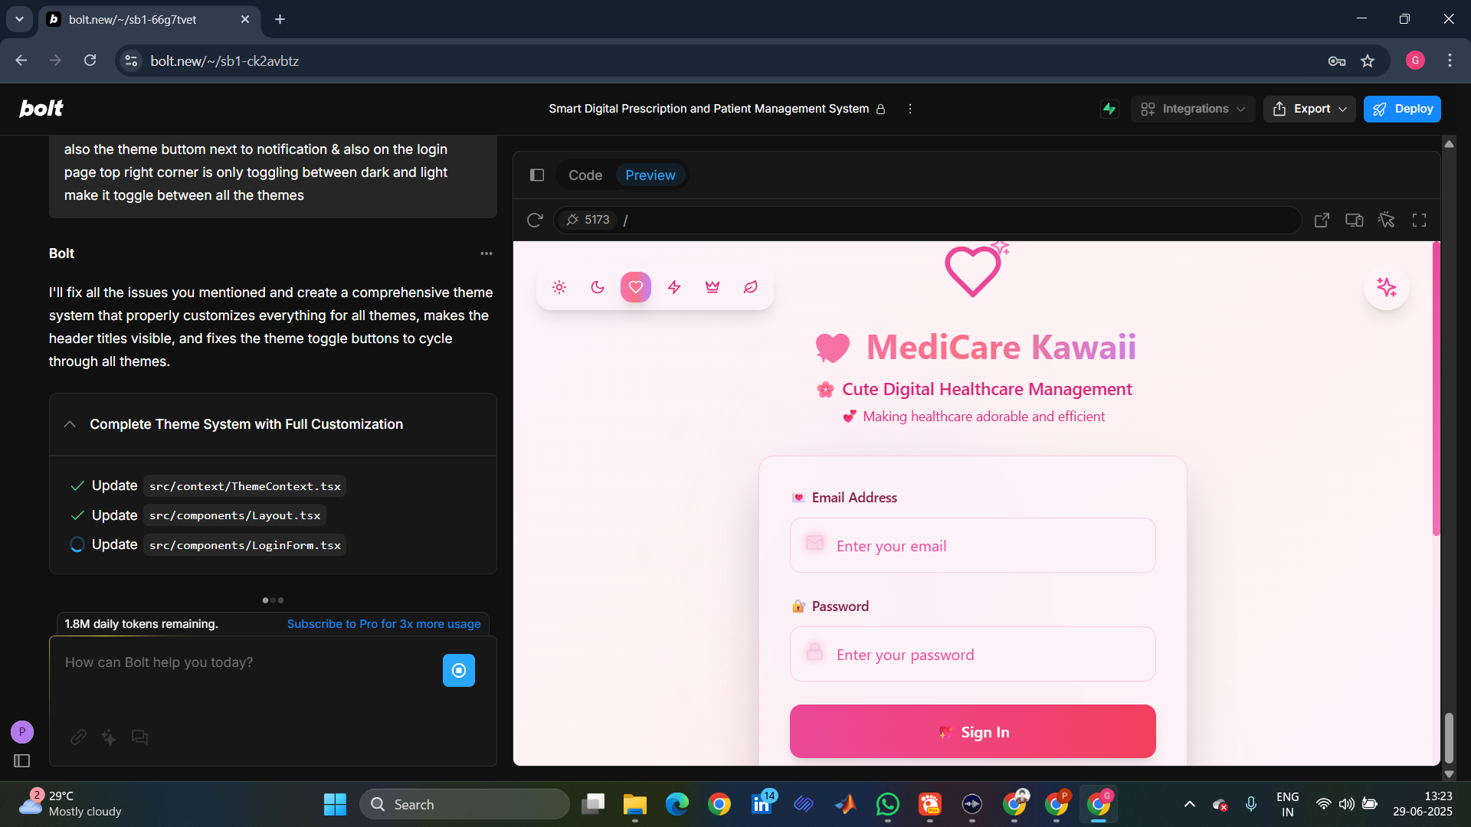Switch to the Code tab
Screen dimensions: 1471x827
click(585, 175)
